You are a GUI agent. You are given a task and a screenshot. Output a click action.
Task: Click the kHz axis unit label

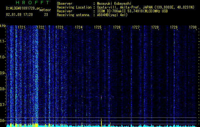point(3,26)
